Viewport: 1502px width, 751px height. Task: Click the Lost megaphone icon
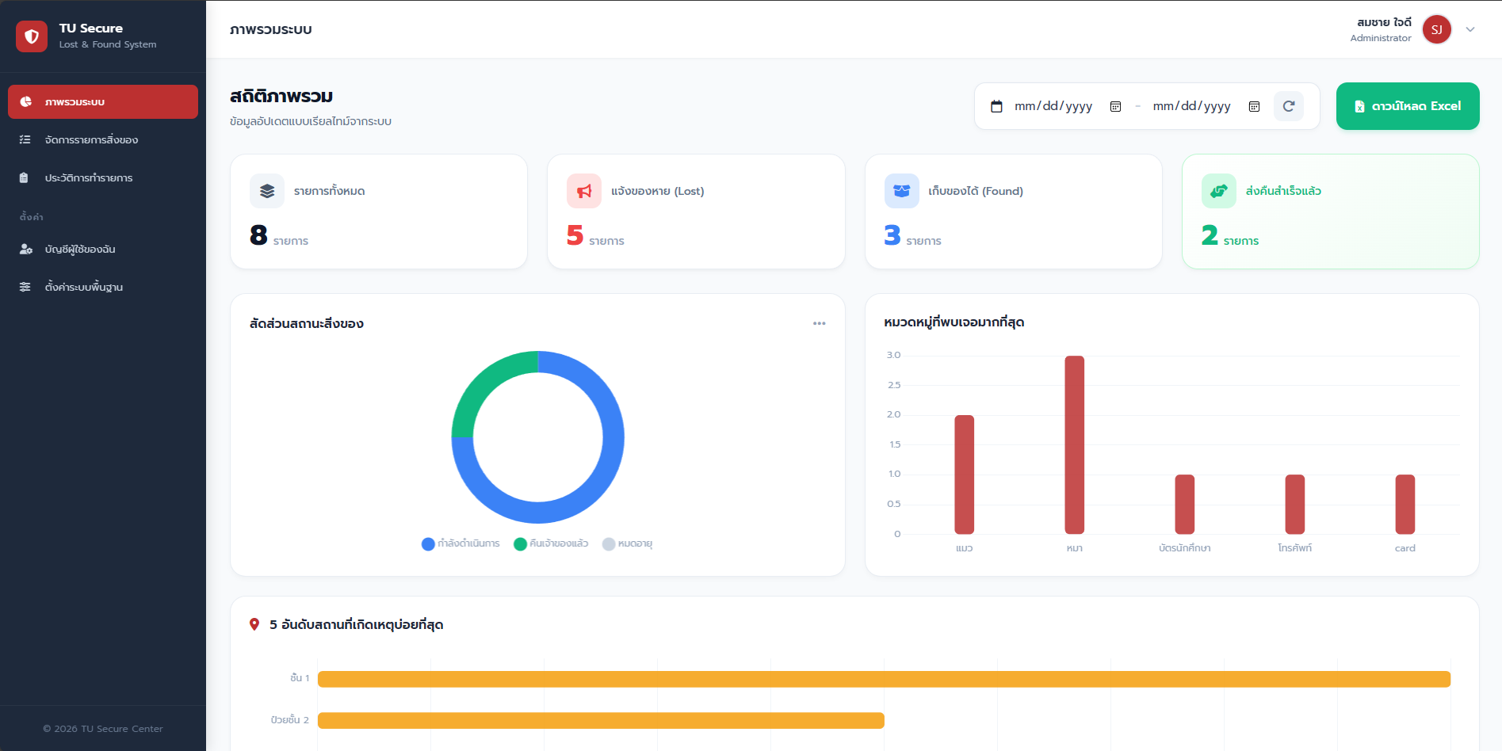click(584, 191)
